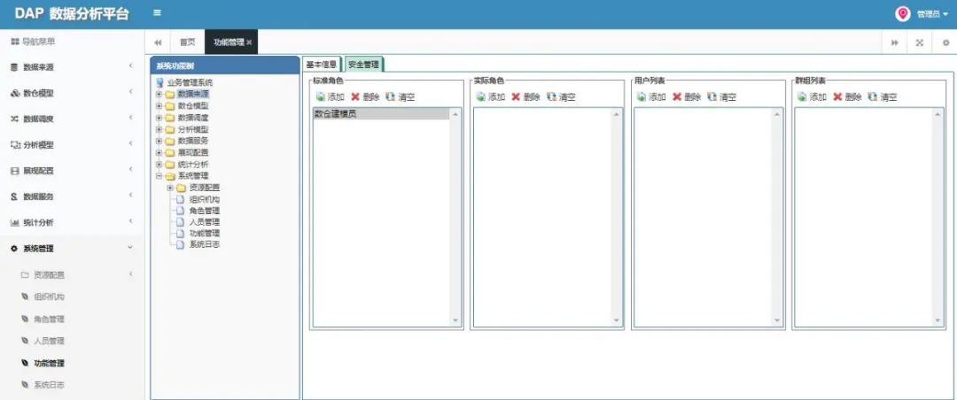Viewport: 957px width, 400px height.
Task: Expand the 分析模型 tree node plus sign
Action: [x=159, y=129]
